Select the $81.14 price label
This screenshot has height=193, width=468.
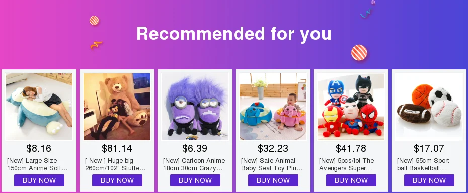(117, 148)
